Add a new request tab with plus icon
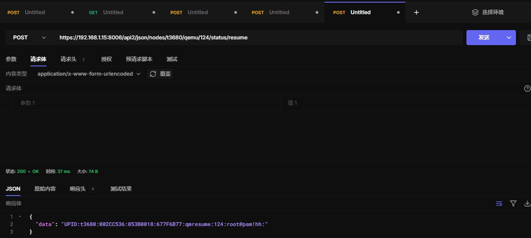Viewport: 531px width, 238px height. [x=416, y=12]
